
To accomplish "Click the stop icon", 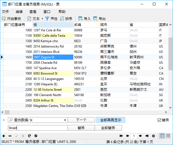I will click(36, 136).
